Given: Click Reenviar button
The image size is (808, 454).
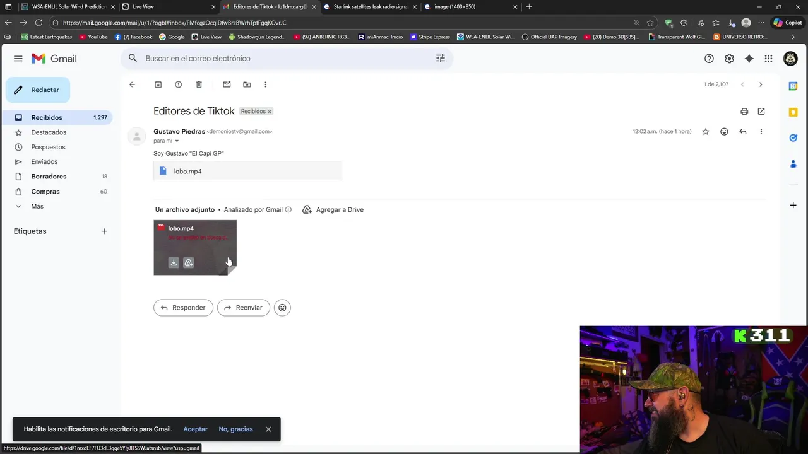Looking at the screenshot, I should [244, 308].
